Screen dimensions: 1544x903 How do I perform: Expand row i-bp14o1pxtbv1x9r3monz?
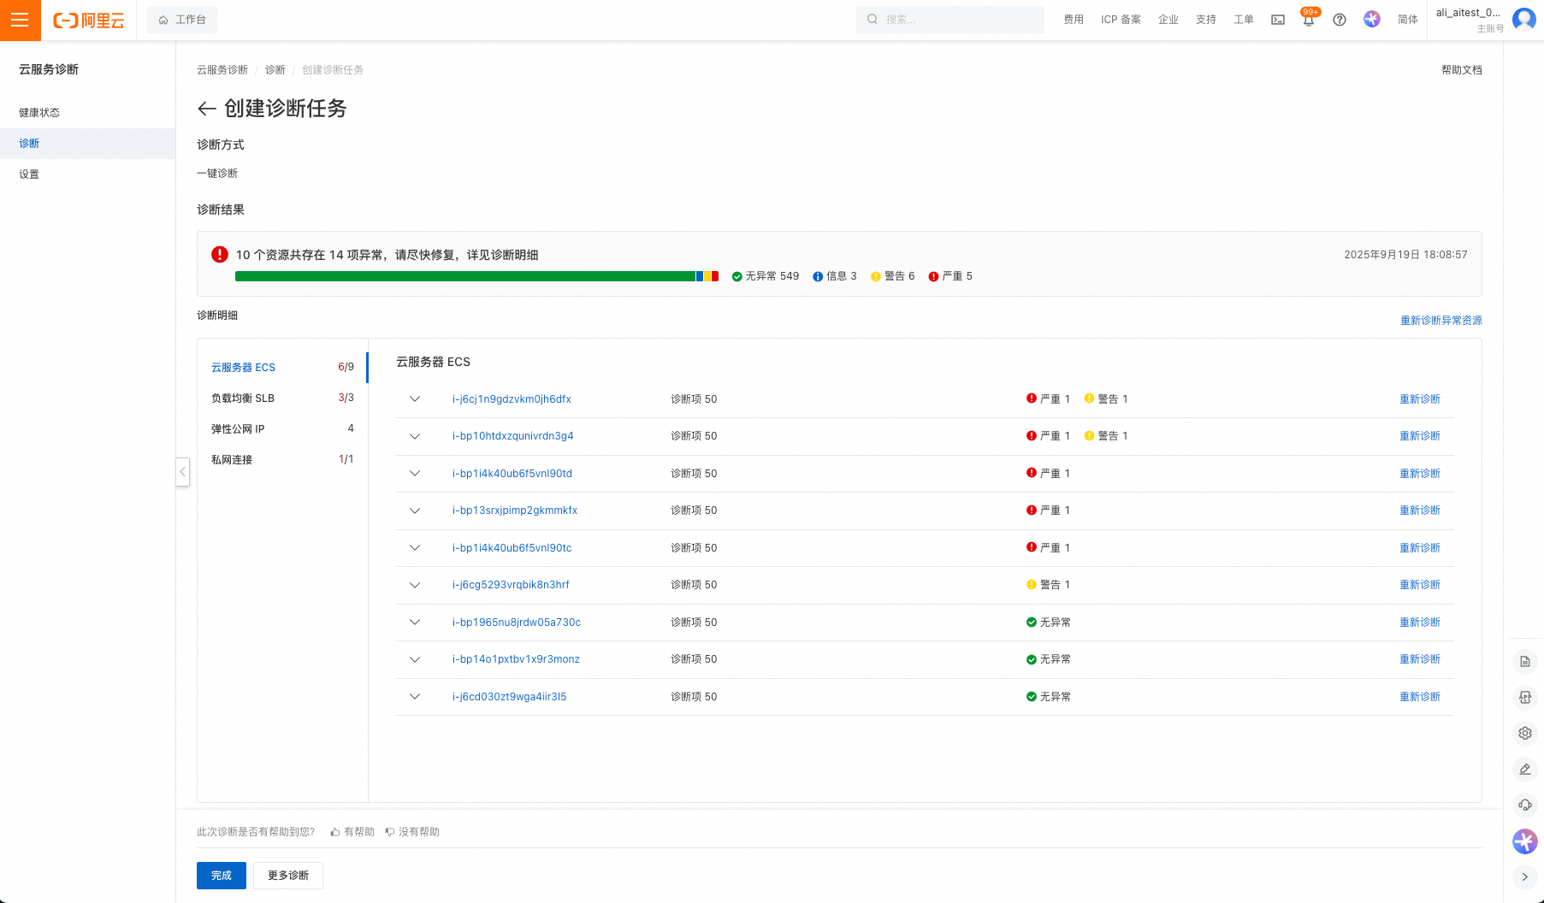(415, 659)
